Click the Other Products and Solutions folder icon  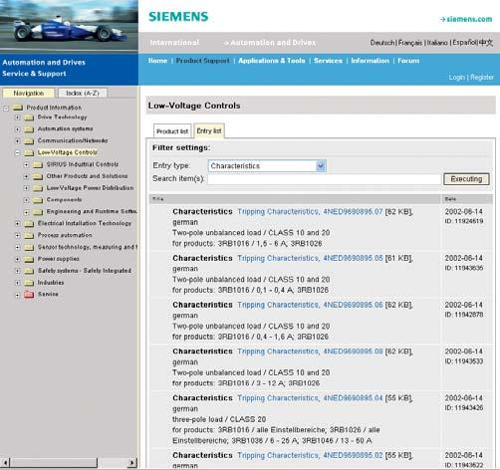coord(38,176)
